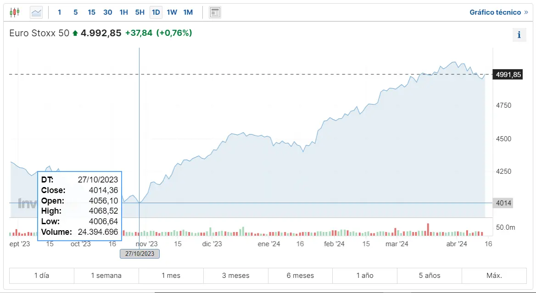This screenshot has width=536, height=293.
Task: Select the 5 minute interval
Action: 75,12
